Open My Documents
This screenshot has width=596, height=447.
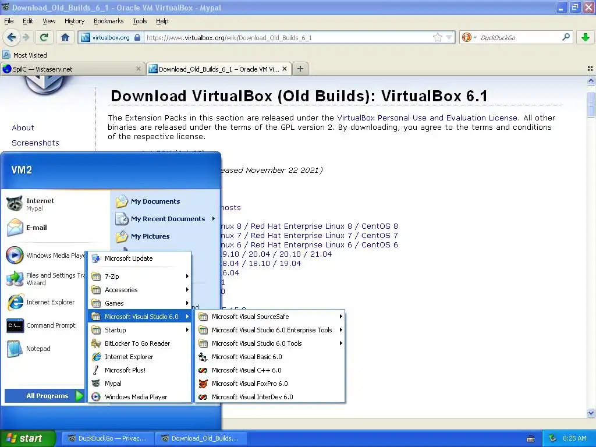click(x=166, y=201)
